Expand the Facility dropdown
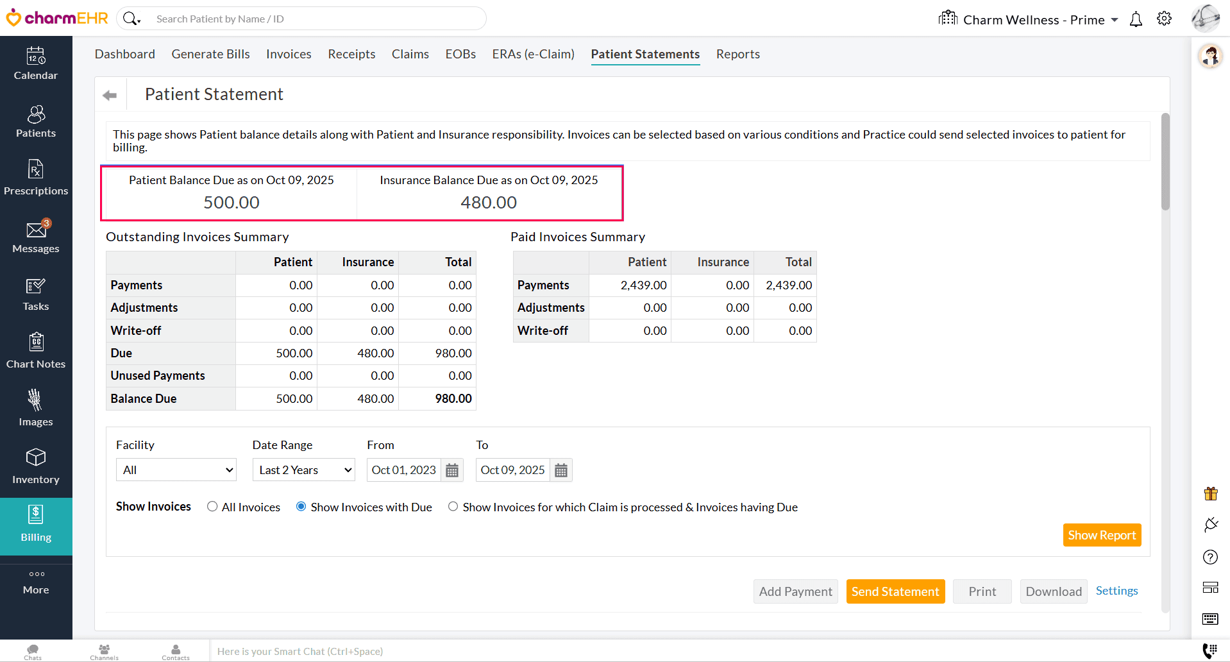The width and height of the screenshot is (1230, 662). 176,470
